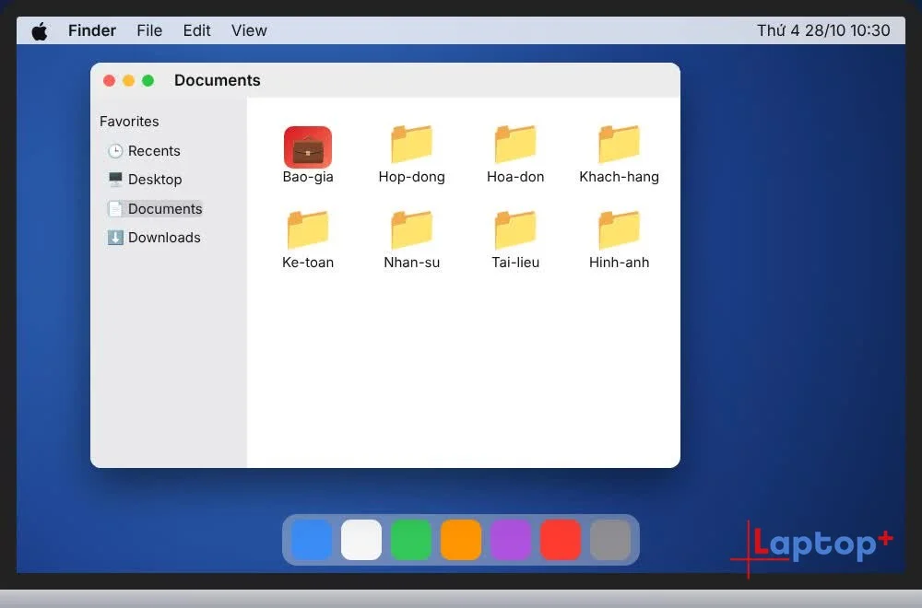The image size is (922, 608).
Task: Select the Hinh-anh folder icon
Action: point(620,229)
